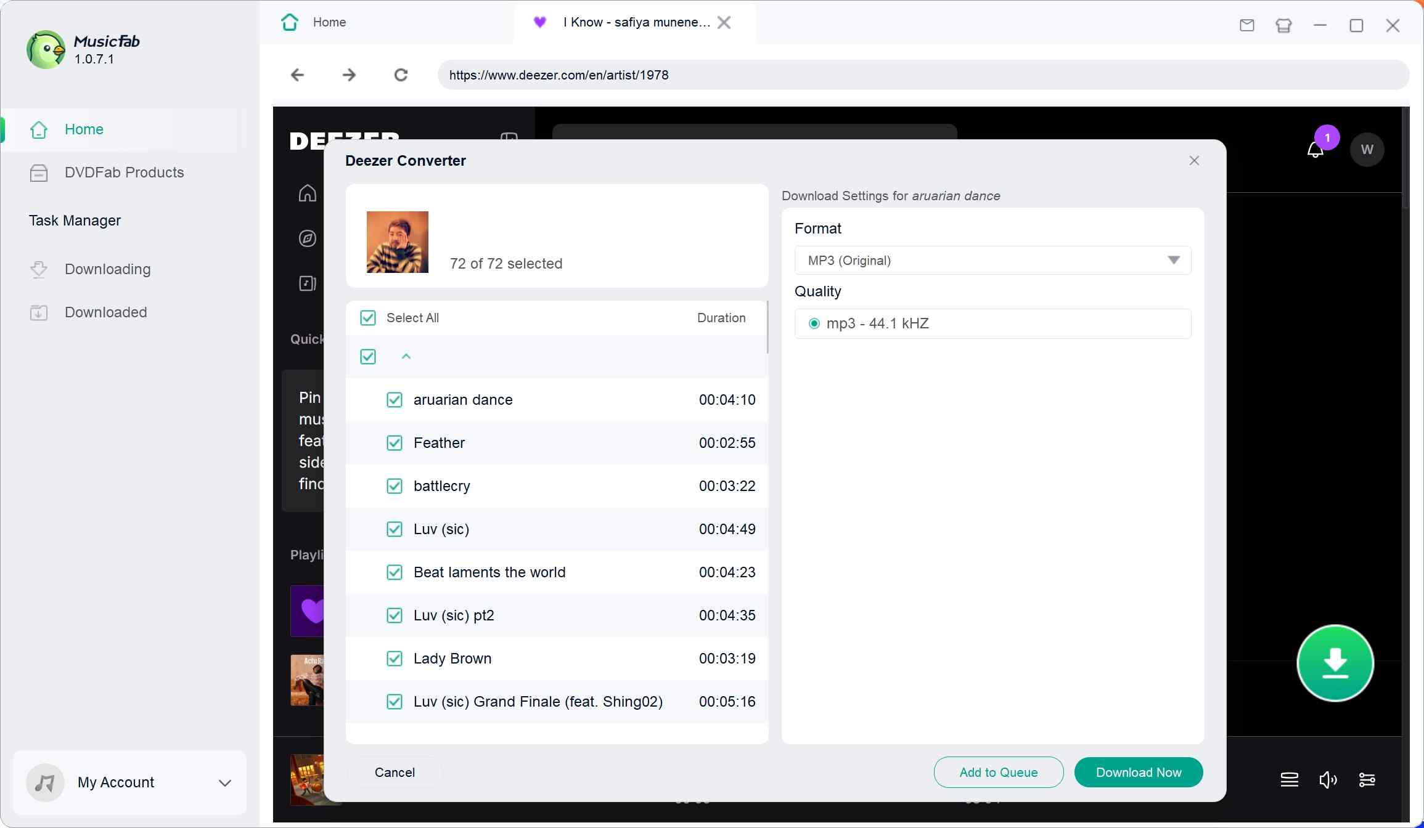Uncheck Luv (sic) Grand Finale track
Viewport: 1424px width, 828px height.
pos(395,702)
